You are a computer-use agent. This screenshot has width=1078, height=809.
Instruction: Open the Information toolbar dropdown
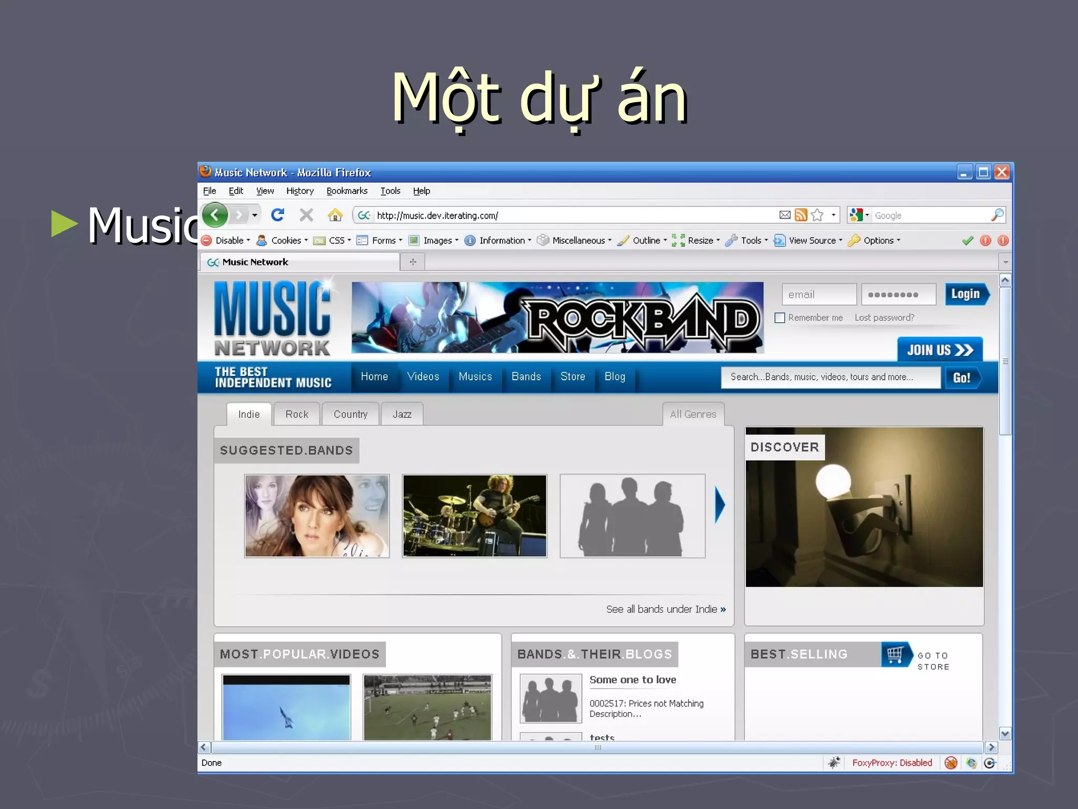point(498,241)
